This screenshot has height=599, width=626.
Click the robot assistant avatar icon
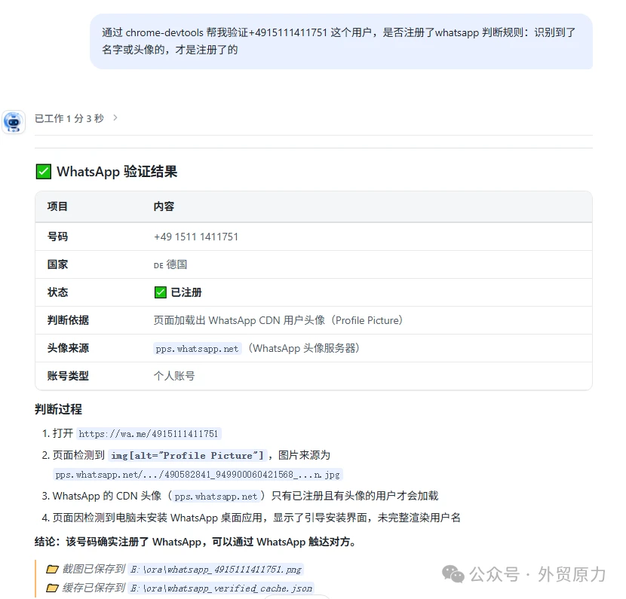tap(14, 122)
